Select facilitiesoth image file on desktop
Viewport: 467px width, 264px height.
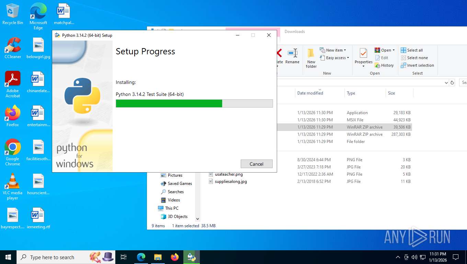[x=38, y=150]
